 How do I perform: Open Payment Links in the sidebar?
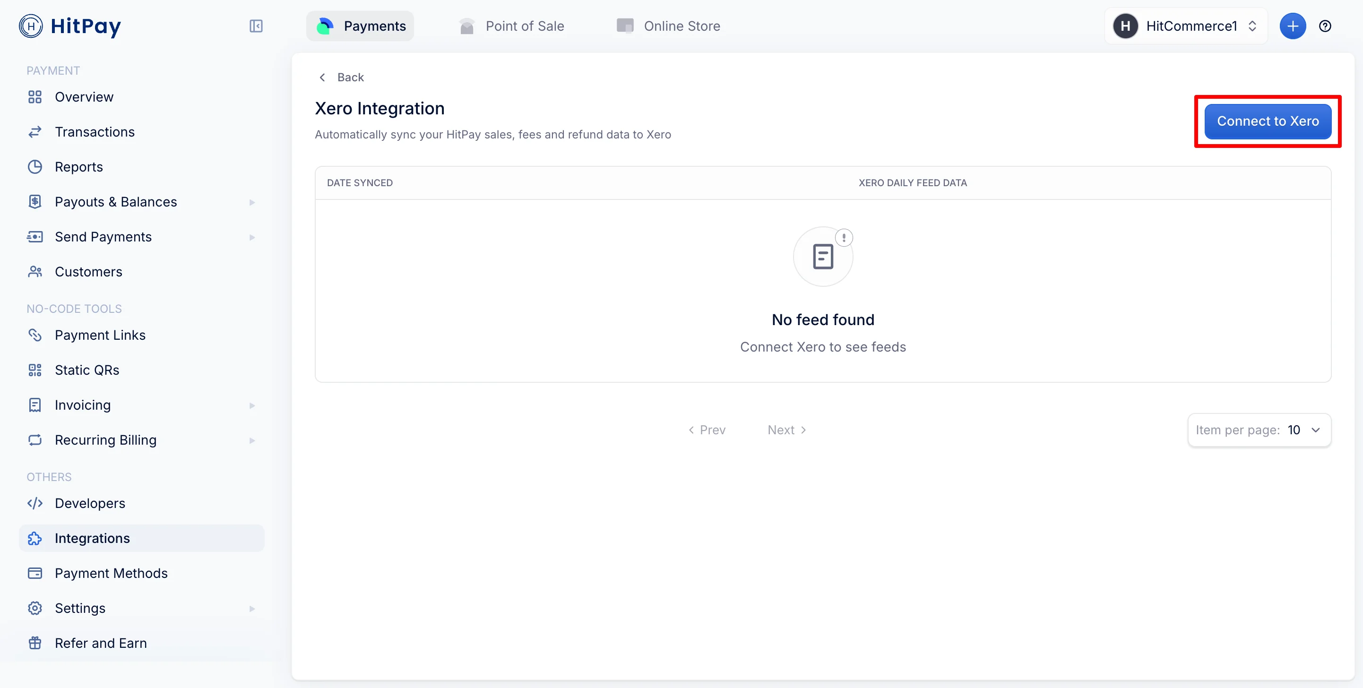click(141, 335)
